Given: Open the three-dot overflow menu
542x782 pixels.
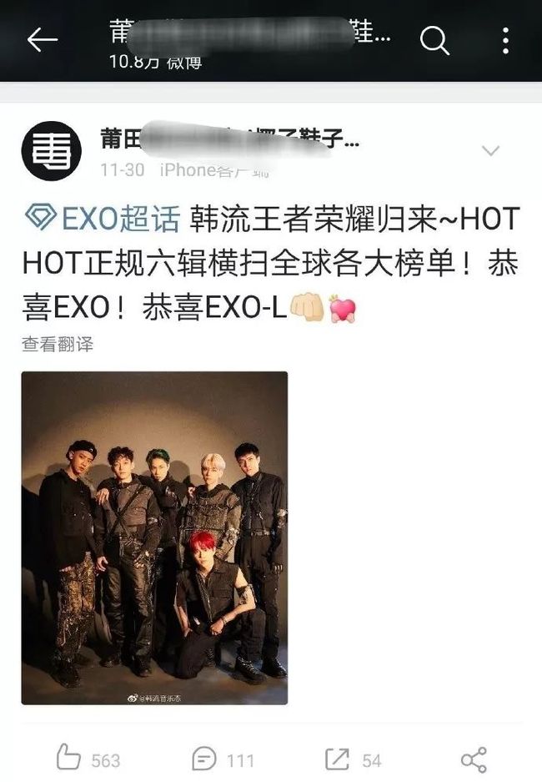Looking at the screenshot, I should [x=505, y=40].
